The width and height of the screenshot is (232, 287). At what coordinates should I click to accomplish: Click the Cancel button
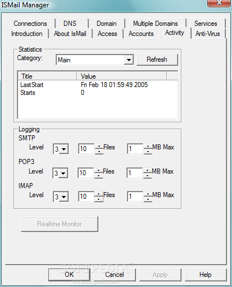tap(115, 275)
